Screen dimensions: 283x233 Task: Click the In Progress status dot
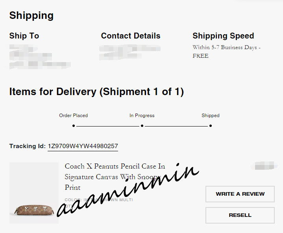(x=142, y=126)
